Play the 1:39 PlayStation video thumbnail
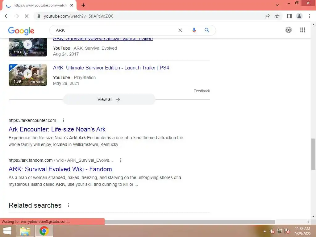 (28, 75)
